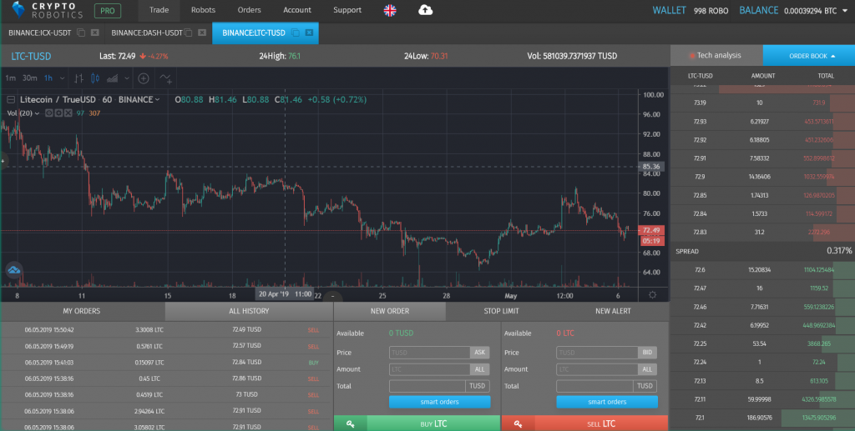This screenshot has width=855, height=431.
Task: Open the Trade menu
Action: pos(159,10)
